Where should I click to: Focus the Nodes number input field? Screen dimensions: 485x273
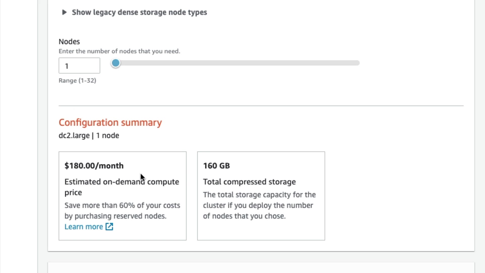(x=79, y=66)
